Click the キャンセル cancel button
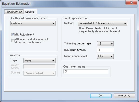Screen dimensions: 139x102 [124, 96]
